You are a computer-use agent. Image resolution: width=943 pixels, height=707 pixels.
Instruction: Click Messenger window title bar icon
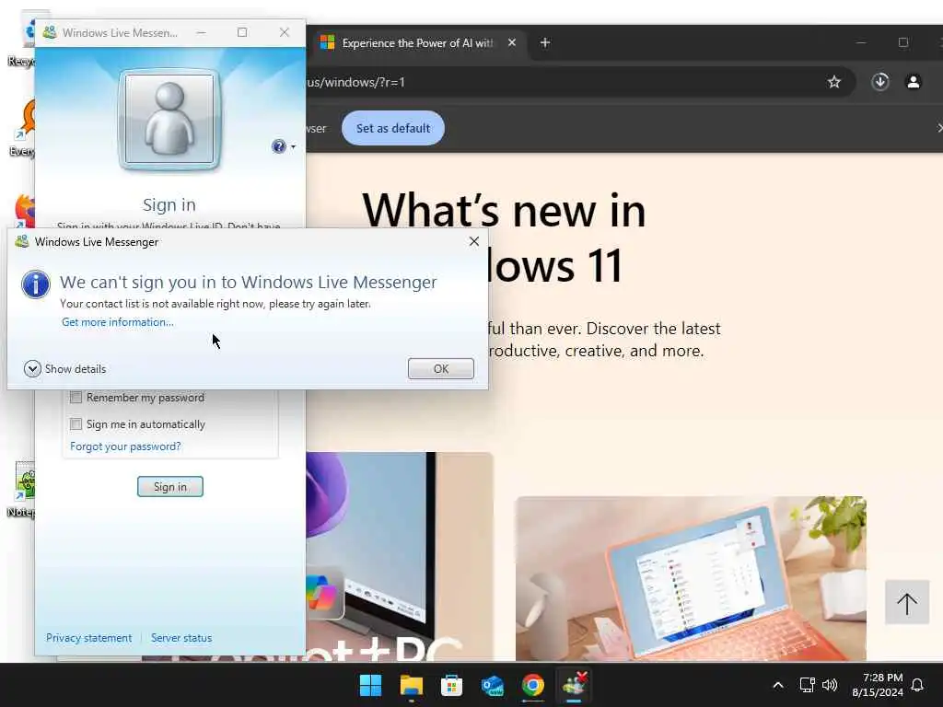pyautogui.click(x=50, y=32)
